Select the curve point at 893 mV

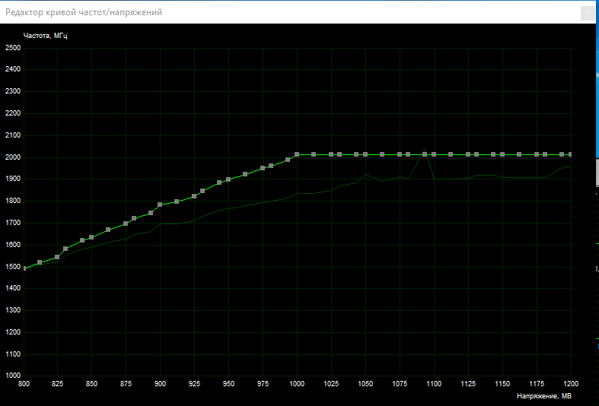pyautogui.click(x=151, y=213)
